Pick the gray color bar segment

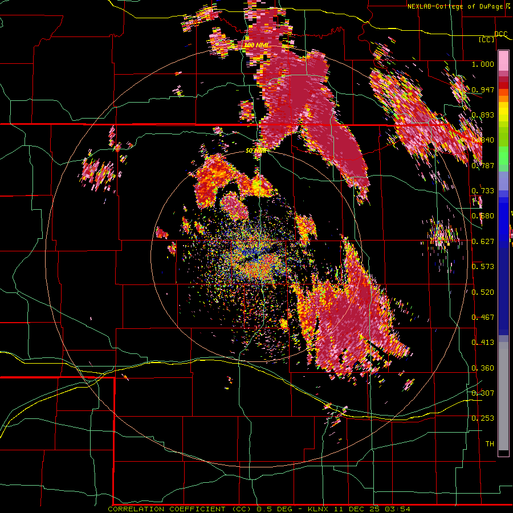click(503, 396)
